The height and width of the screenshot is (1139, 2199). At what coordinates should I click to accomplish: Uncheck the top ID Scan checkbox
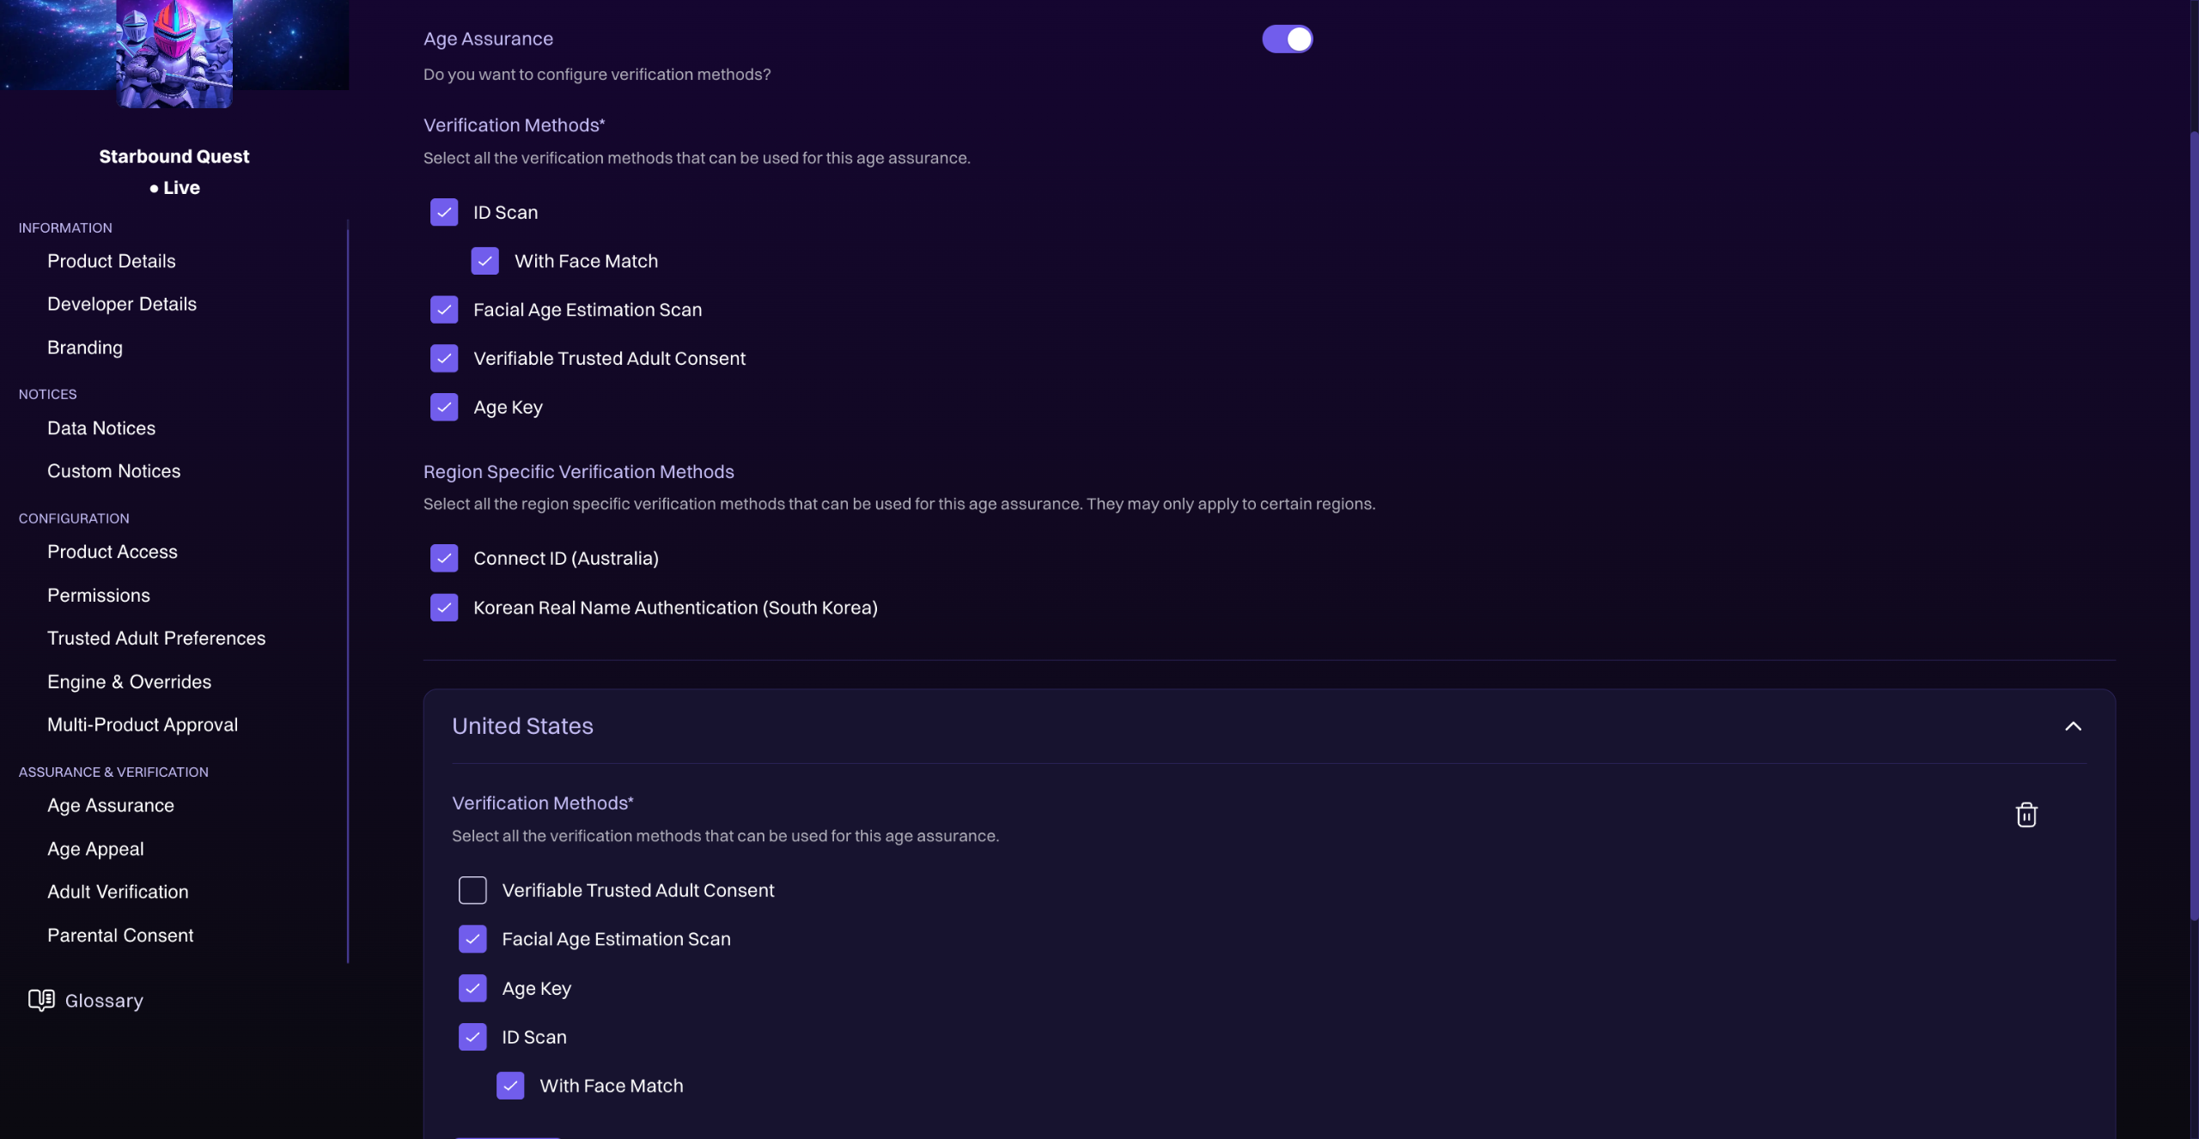point(444,212)
